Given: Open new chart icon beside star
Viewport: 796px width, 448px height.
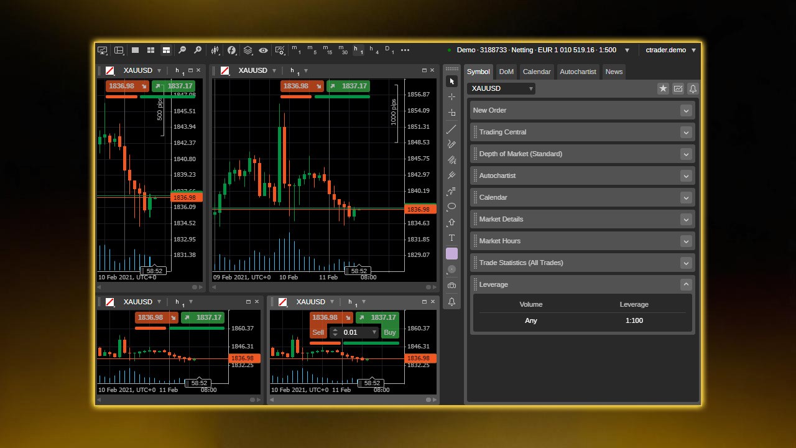Looking at the screenshot, I should [678, 89].
